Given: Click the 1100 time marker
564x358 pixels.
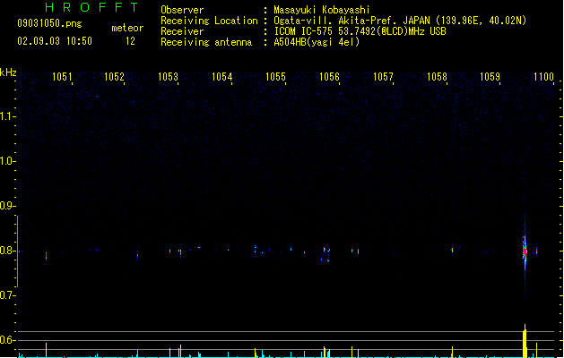Looking at the screenshot, I should [x=543, y=77].
